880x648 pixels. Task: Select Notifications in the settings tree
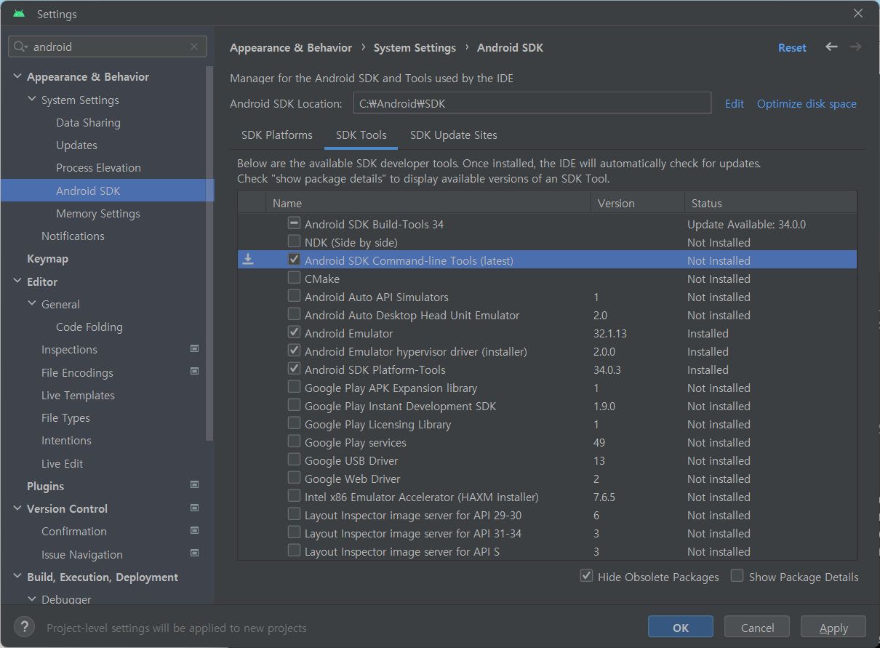[x=73, y=236]
